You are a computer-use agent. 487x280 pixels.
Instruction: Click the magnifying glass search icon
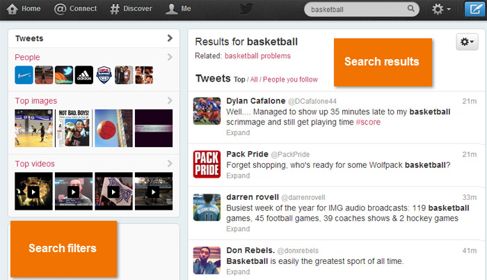410,9
